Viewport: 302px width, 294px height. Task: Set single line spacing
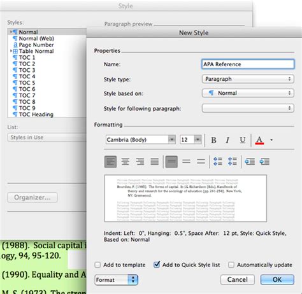[171, 162]
